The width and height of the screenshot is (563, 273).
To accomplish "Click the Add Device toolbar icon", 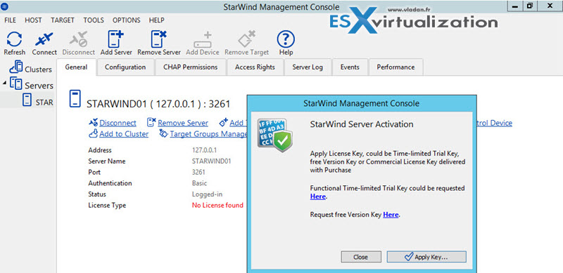I will [203, 40].
